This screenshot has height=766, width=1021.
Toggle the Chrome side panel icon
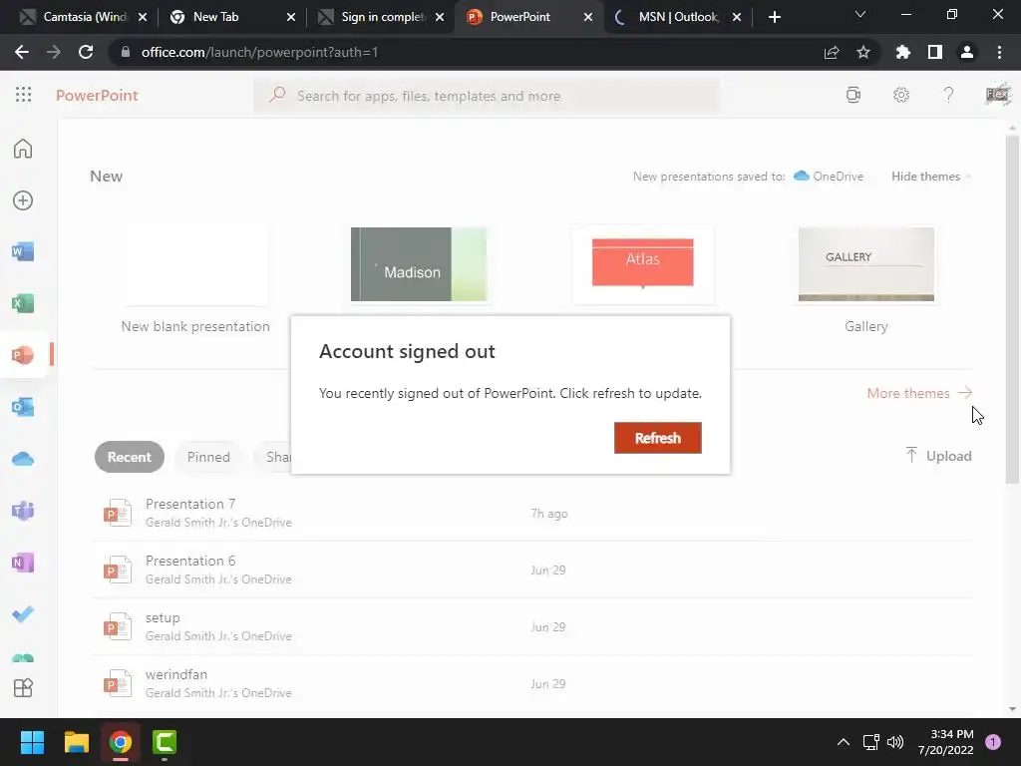[935, 52]
